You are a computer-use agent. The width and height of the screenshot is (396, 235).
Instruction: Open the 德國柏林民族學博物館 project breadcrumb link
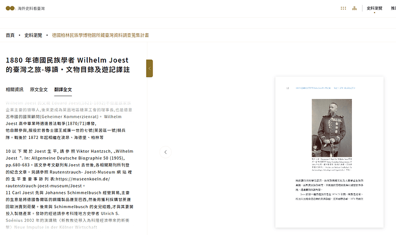(100, 35)
